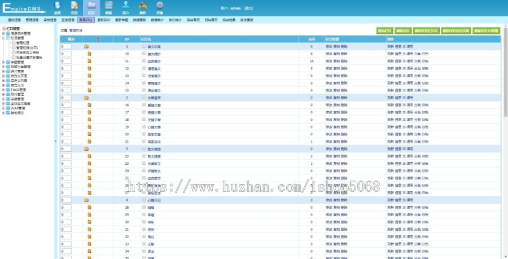Click file icon in row ID 16
The image size is (508, 259).
click(x=89, y=105)
